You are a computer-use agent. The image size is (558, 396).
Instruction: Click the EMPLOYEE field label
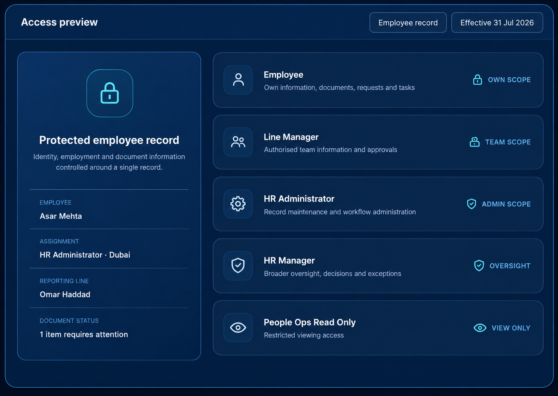click(x=55, y=202)
